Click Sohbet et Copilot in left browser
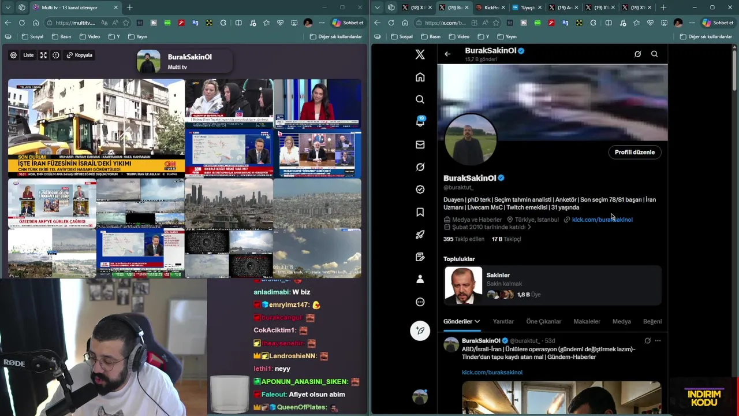The width and height of the screenshot is (739, 416). pos(347,23)
